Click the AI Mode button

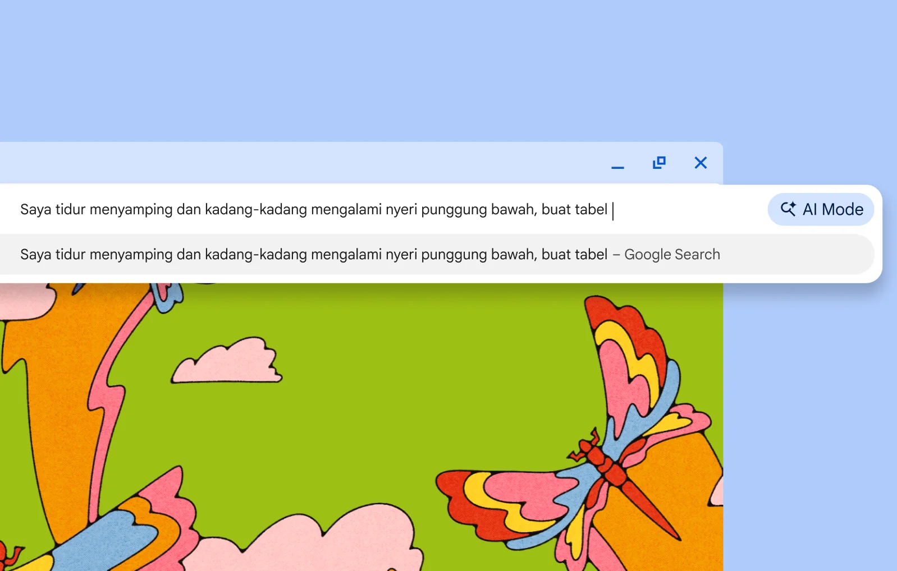(821, 209)
